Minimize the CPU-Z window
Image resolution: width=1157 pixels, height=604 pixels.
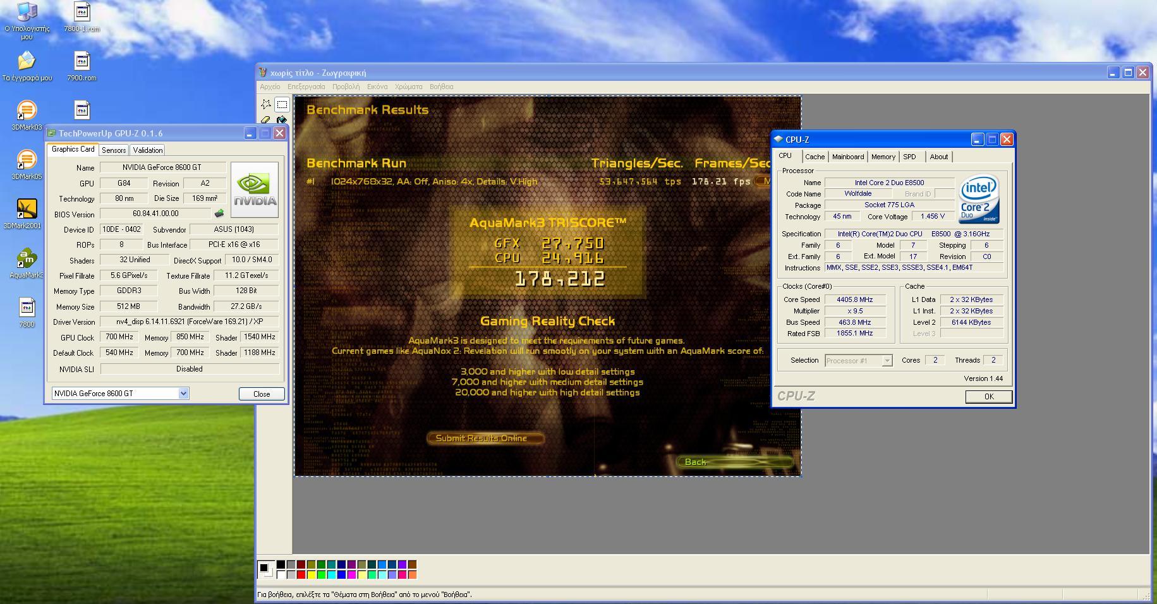point(978,139)
